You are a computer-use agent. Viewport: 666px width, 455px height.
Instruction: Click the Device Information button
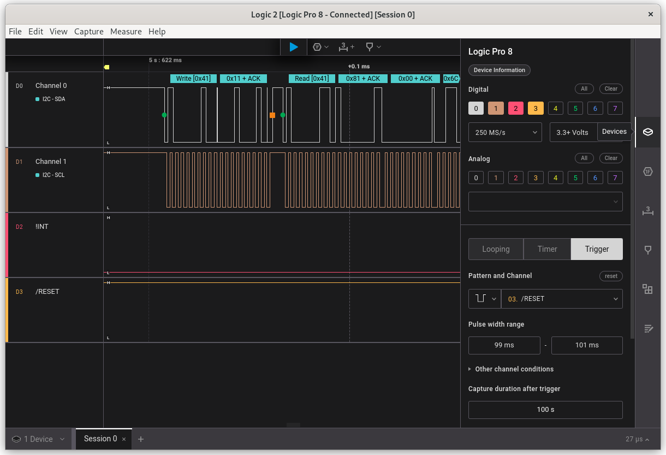tap(499, 70)
